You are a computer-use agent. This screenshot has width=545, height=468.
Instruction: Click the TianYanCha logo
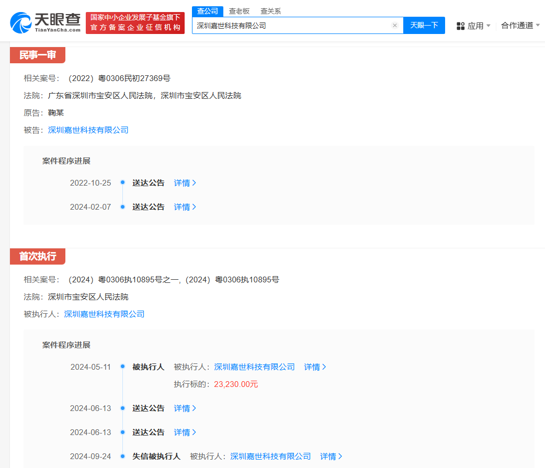point(45,23)
